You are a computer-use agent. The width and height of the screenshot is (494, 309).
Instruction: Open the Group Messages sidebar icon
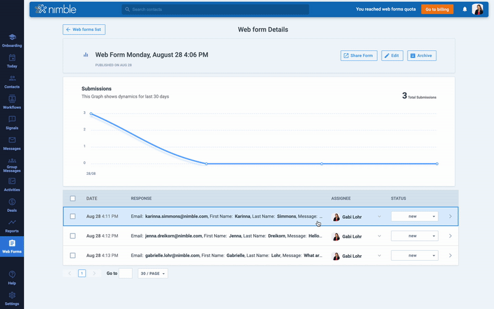[x=12, y=164]
